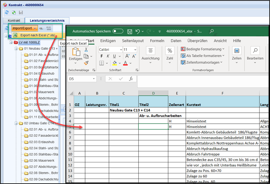The width and height of the screenshot is (270, 184).
Task: Click the Excel save disk icon
Action: (x=130, y=31)
